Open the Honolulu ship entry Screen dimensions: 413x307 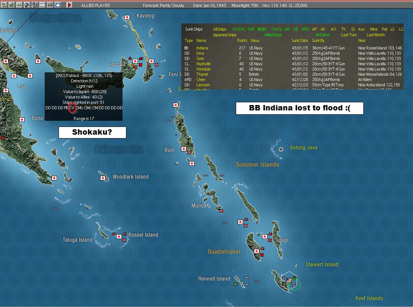[x=203, y=69]
